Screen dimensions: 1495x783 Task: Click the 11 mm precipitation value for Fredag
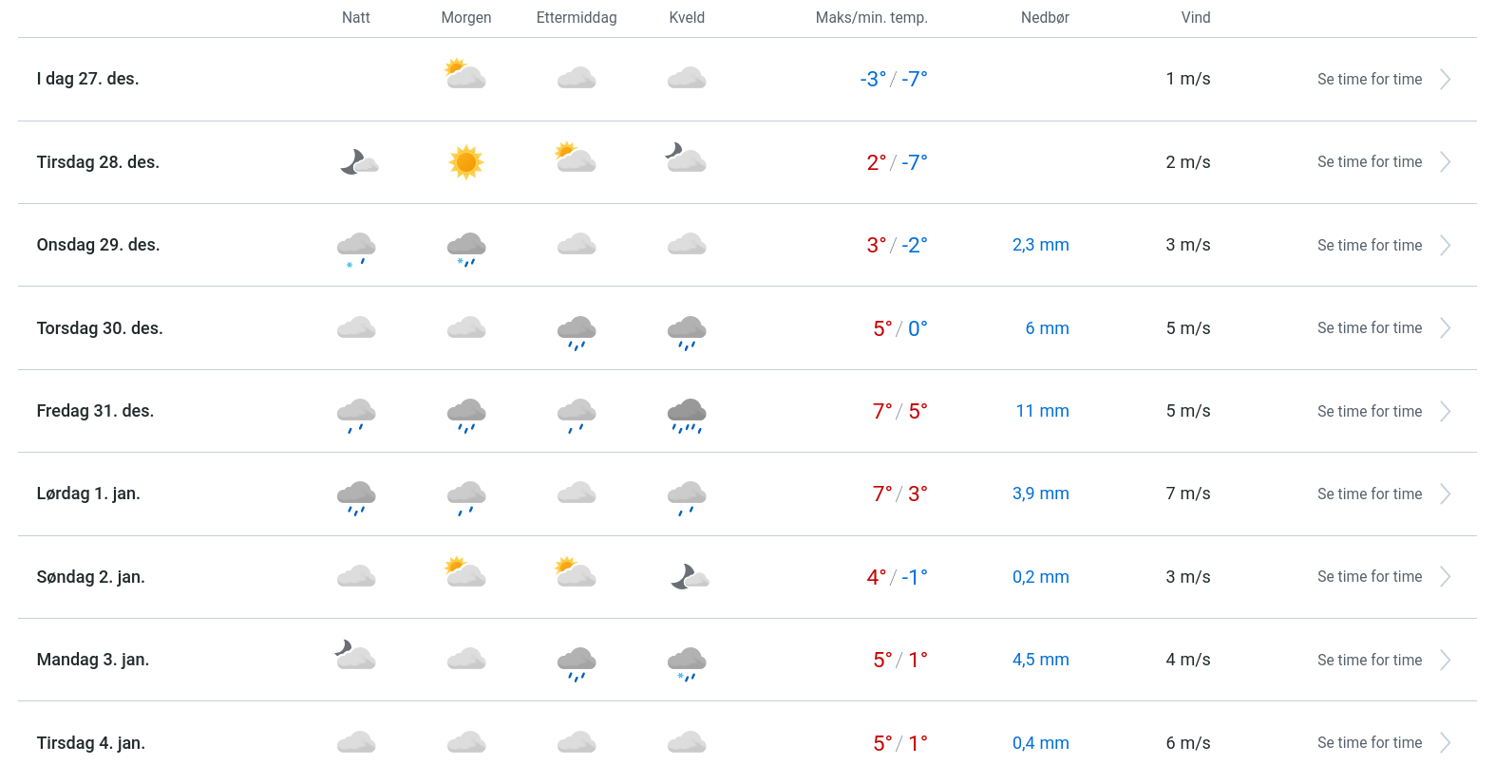coord(1042,411)
